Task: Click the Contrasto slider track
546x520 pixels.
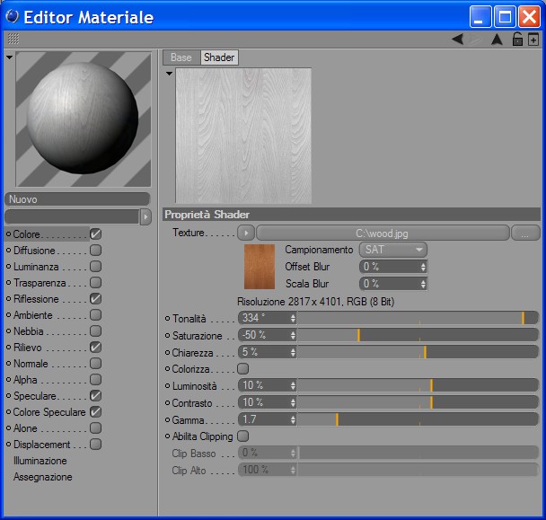Action: coord(418,402)
